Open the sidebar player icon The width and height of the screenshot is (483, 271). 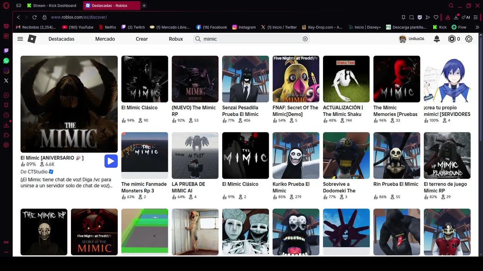(x=6, y=96)
